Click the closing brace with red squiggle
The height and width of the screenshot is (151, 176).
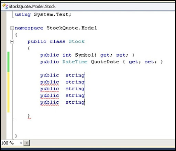point(29,116)
